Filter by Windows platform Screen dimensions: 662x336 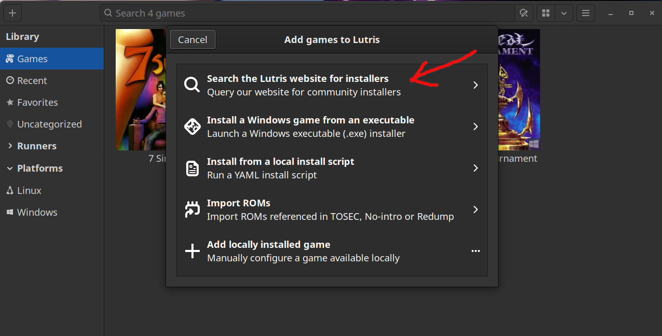click(x=52, y=212)
